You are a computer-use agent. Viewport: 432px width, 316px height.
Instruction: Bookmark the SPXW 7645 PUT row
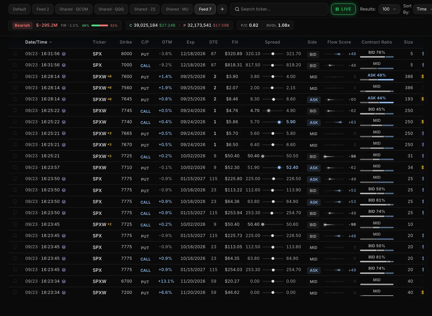coord(15,99)
